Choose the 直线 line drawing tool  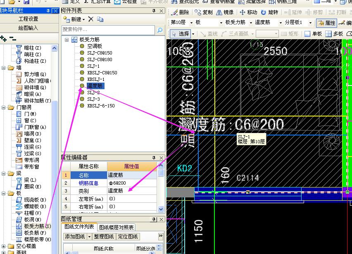[209, 34]
